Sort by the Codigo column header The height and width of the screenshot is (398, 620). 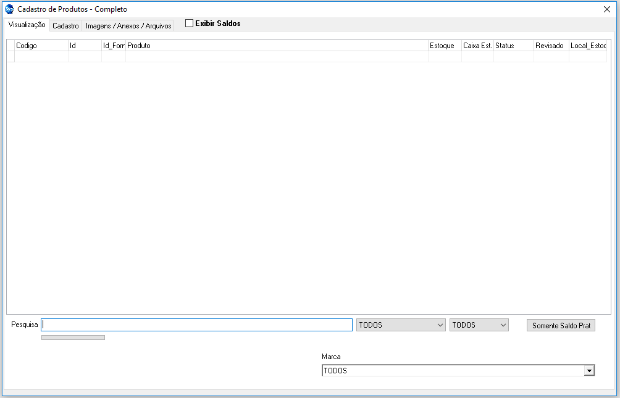coord(41,46)
